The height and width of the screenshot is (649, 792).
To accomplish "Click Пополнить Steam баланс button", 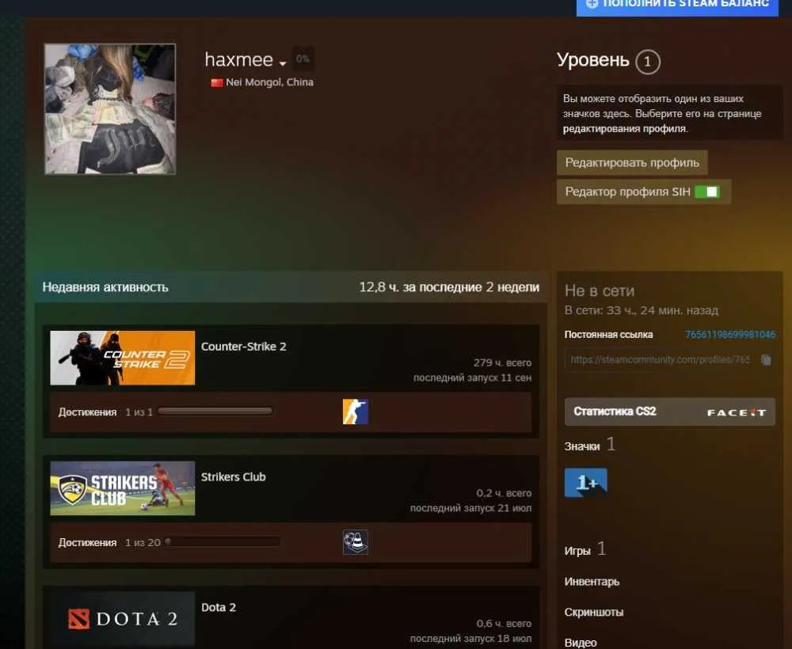I will (x=677, y=6).
